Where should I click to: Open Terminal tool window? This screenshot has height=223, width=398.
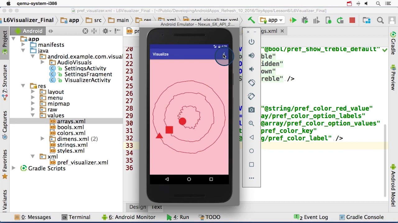(x=76, y=217)
